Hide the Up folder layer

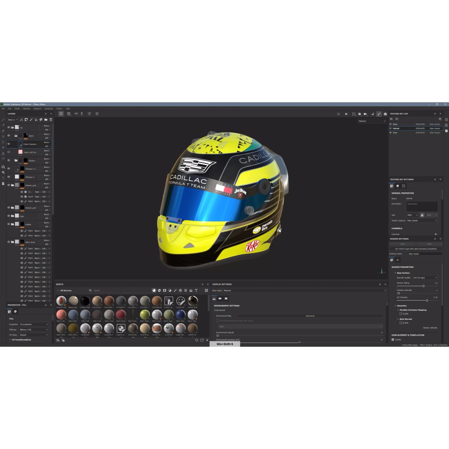tap(9, 128)
